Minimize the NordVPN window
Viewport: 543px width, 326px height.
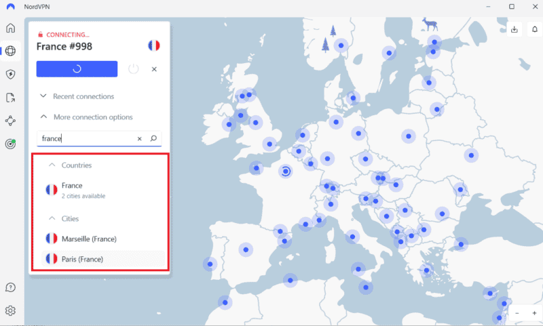488,7
